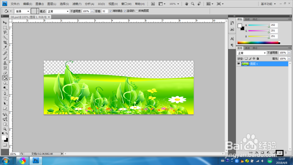
Task: Open the options bar opacity slider arrow
Action: click(x=92, y=11)
